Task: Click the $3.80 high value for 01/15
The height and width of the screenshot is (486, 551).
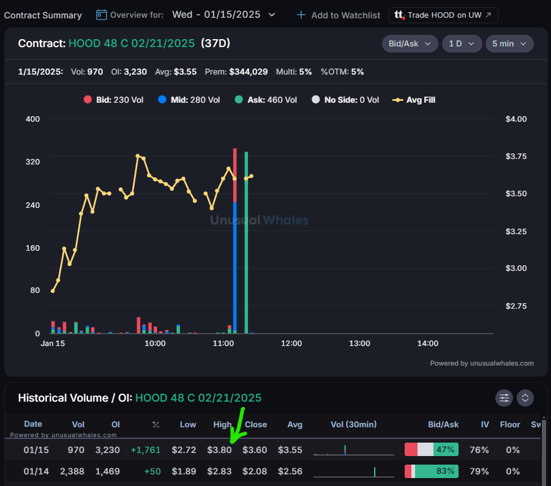Action: [219, 450]
